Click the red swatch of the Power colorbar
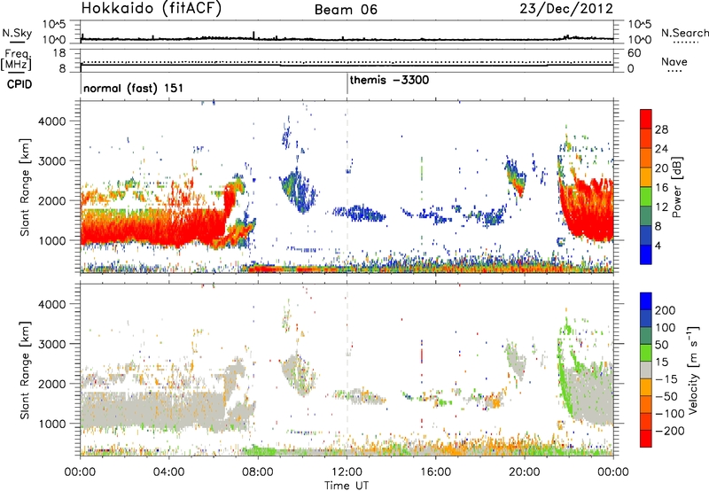 [646, 119]
